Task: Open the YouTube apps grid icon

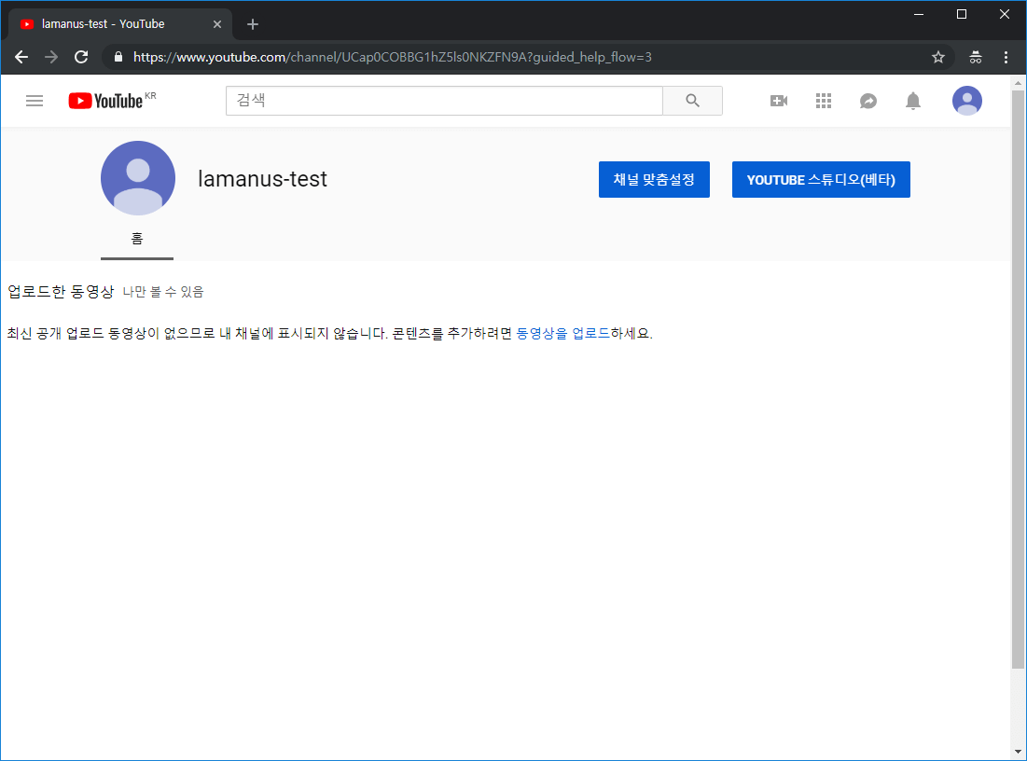Action: [x=824, y=101]
